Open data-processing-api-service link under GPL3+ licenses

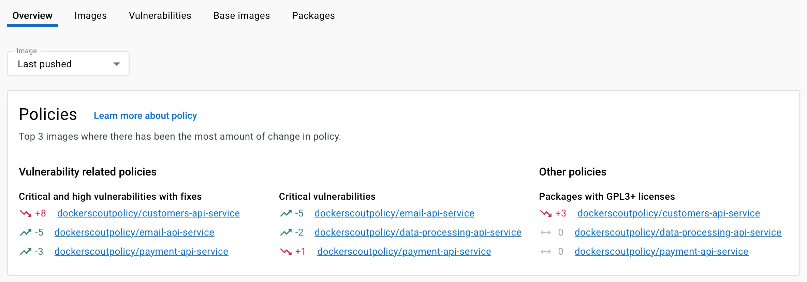[x=678, y=232]
